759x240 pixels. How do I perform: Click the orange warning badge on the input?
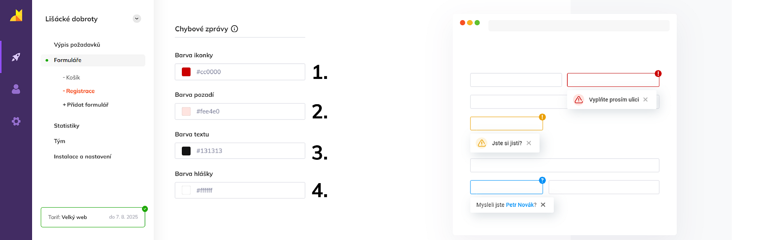542,117
